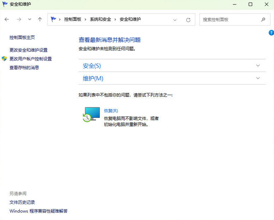Click the search magnifier icon

click(x=263, y=20)
